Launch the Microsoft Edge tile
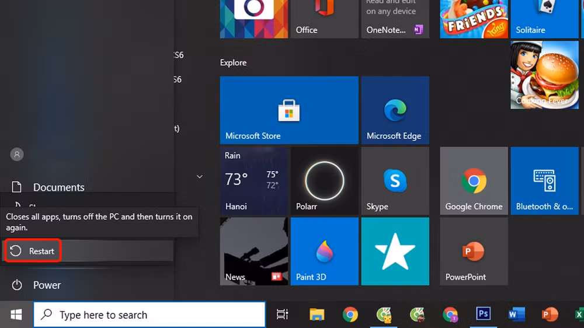The height and width of the screenshot is (328, 584). point(395,110)
